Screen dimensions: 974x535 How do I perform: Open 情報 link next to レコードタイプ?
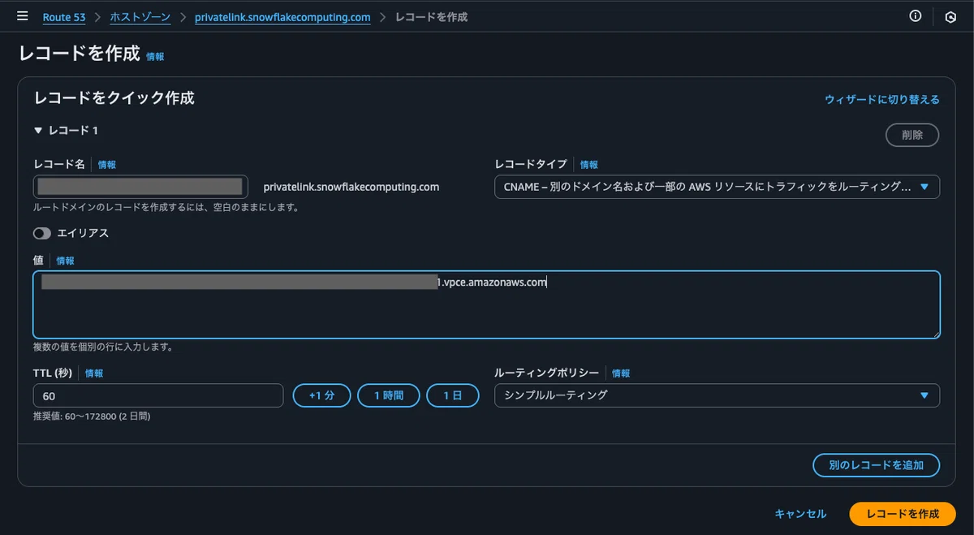(589, 165)
